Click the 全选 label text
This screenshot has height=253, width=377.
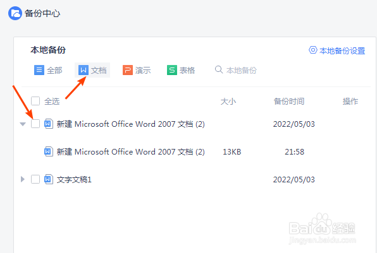pos(52,101)
